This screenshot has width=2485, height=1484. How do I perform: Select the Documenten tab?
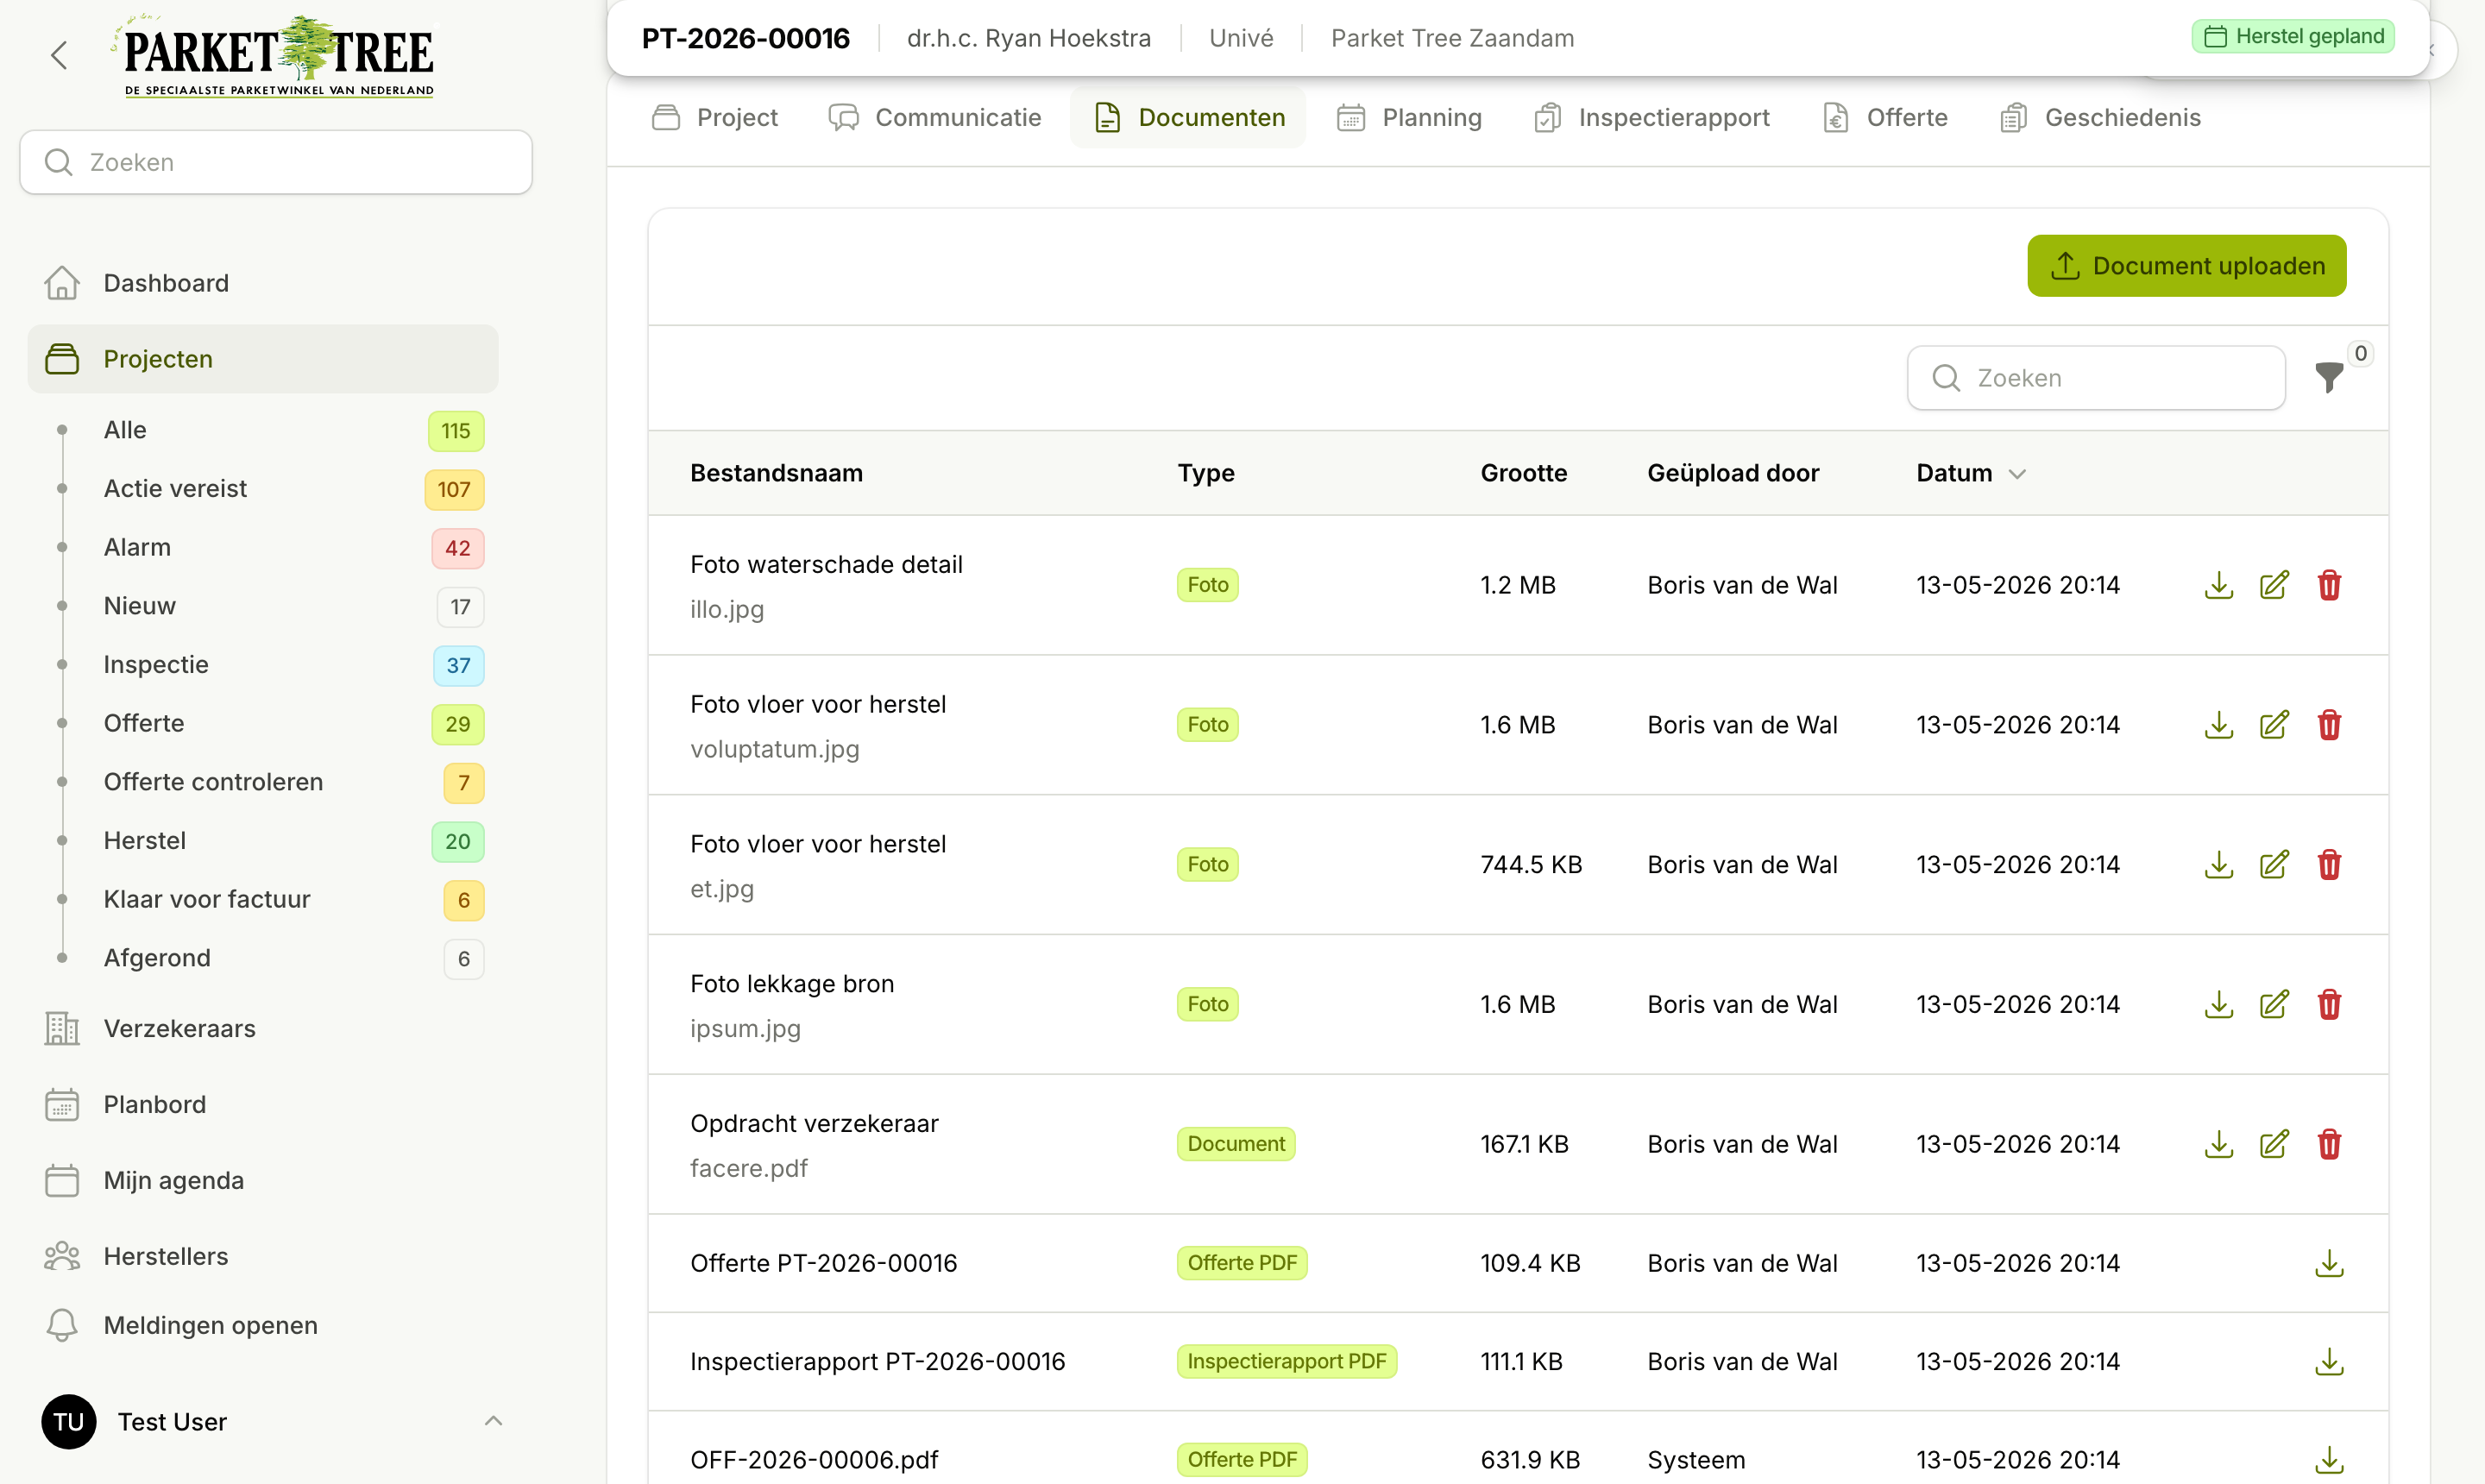(1188, 118)
